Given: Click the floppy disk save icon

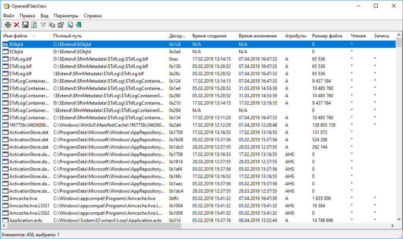Looking at the screenshot, I should [x=25, y=25].
